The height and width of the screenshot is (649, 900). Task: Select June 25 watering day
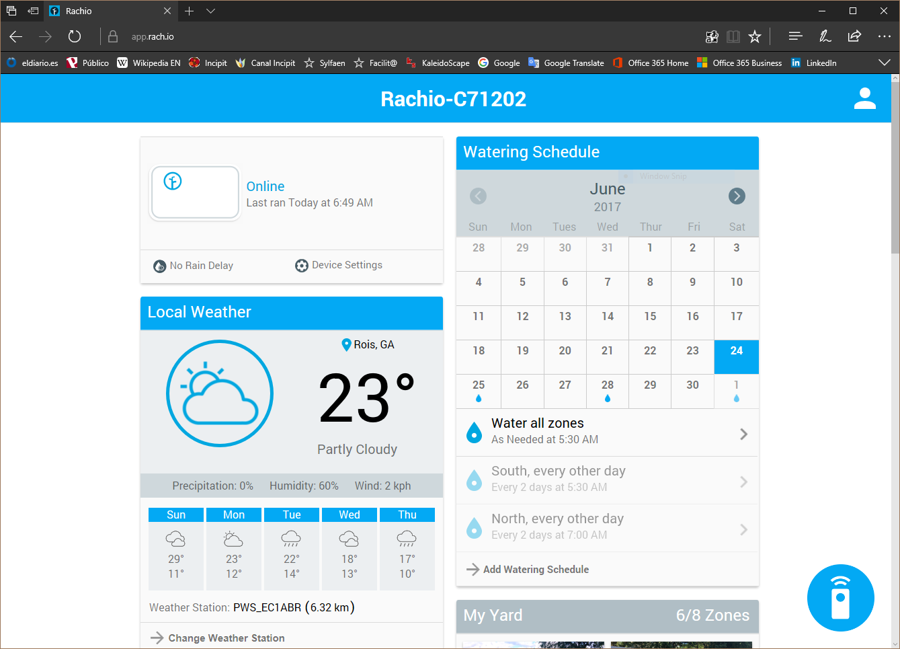(x=479, y=391)
